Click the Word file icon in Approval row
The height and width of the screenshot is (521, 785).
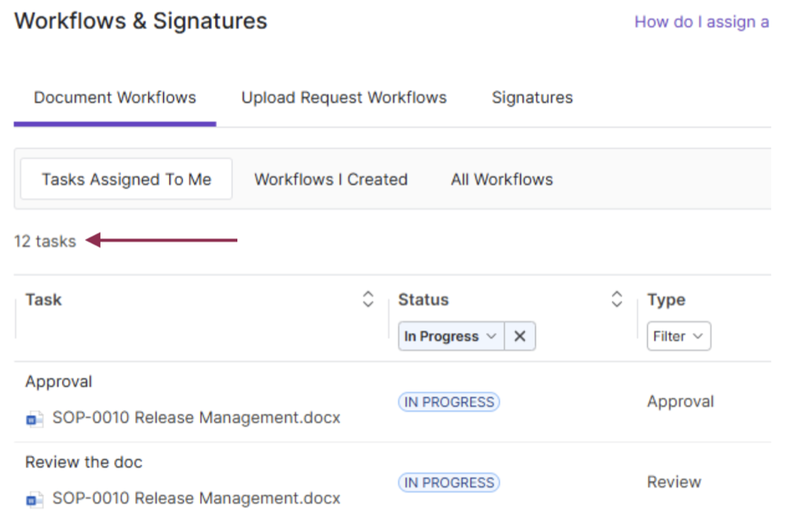click(x=35, y=419)
